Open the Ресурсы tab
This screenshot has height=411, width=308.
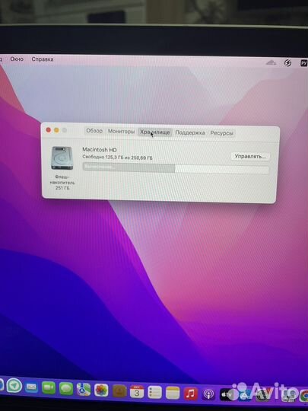coord(221,133)
